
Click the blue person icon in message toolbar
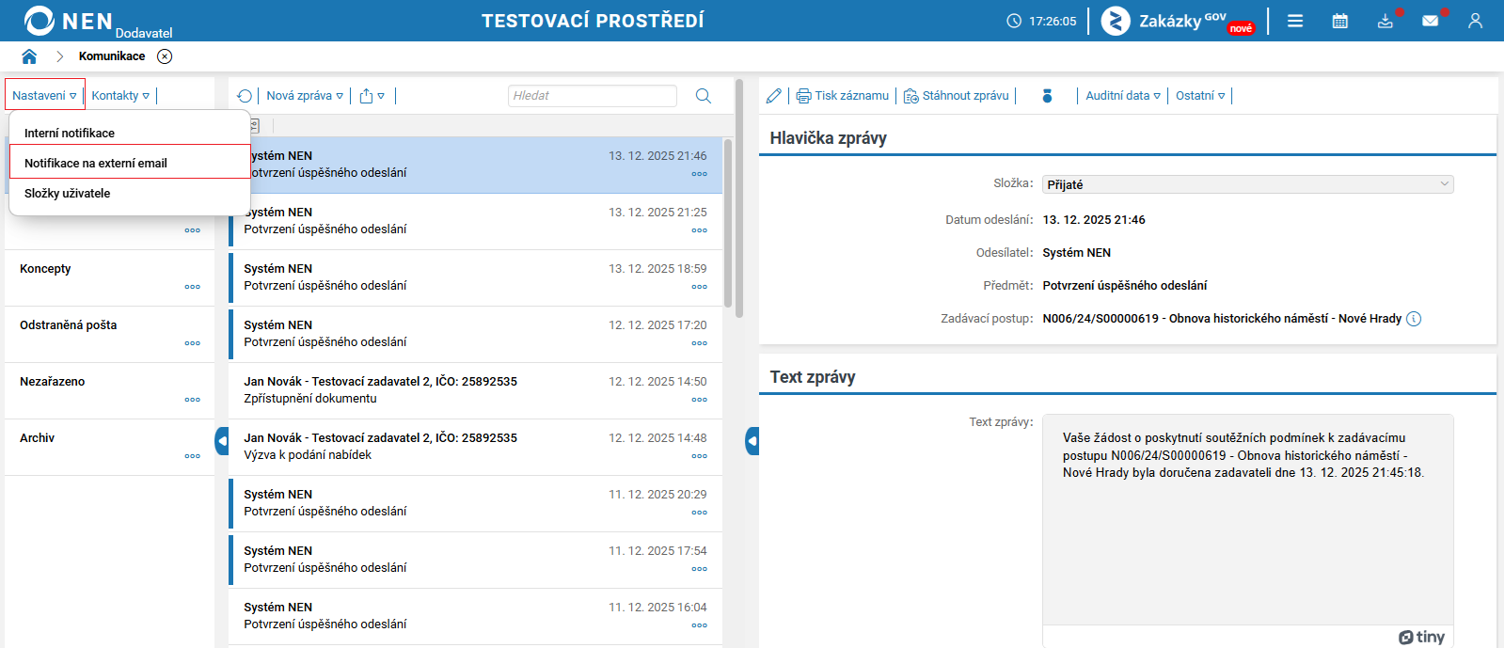tap(1047, 96)
